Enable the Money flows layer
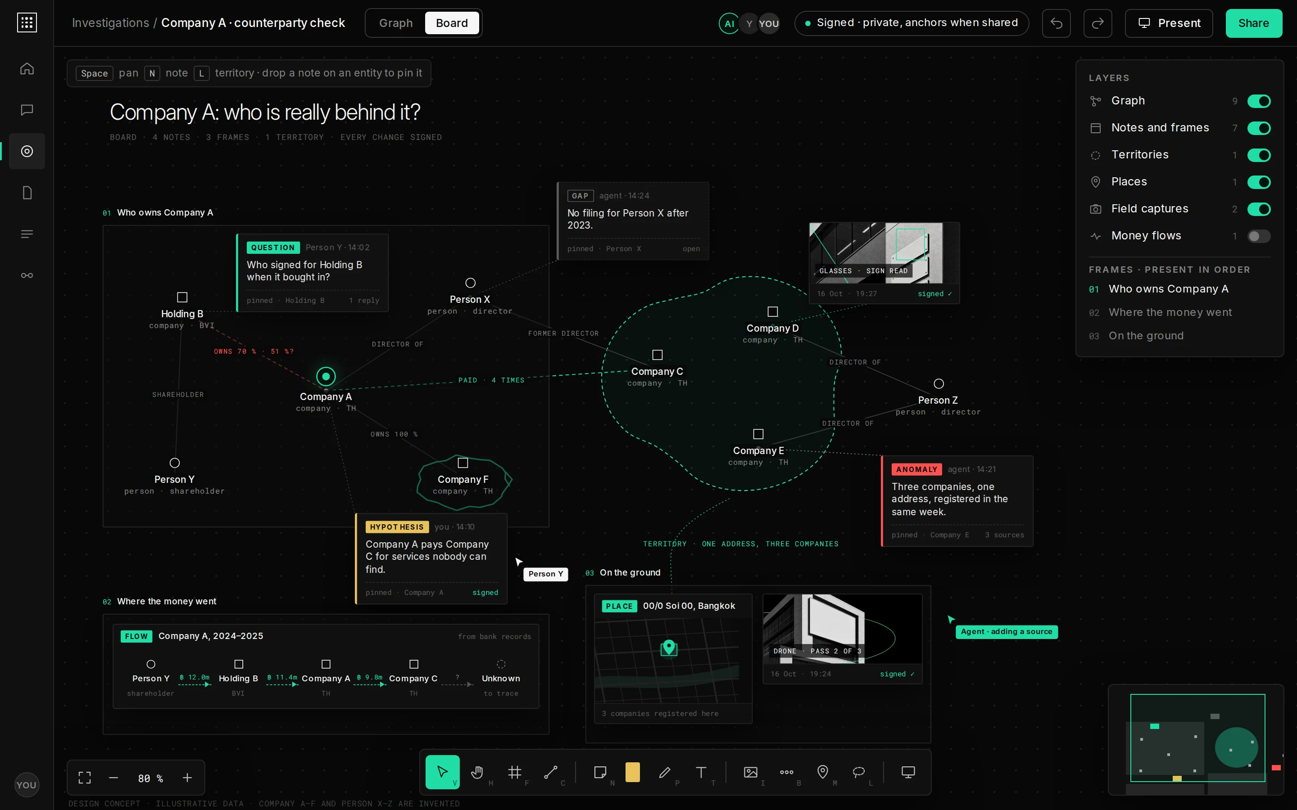The height and width of the screenshot is (810, 1297). (x=1258, y=236)
